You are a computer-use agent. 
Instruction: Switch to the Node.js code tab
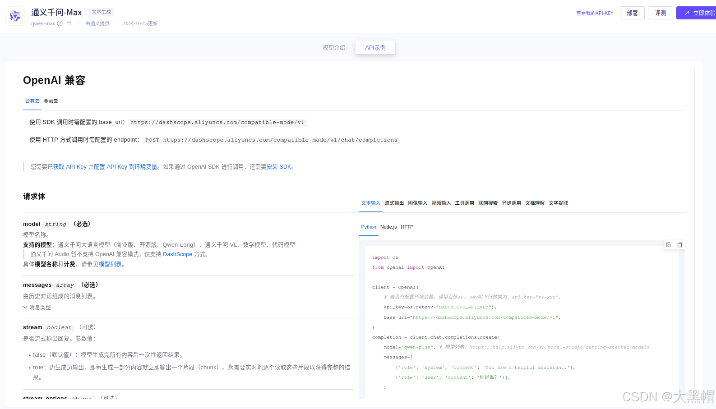388,227
